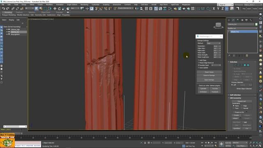Open the Scripting menu

click(106, 5)
